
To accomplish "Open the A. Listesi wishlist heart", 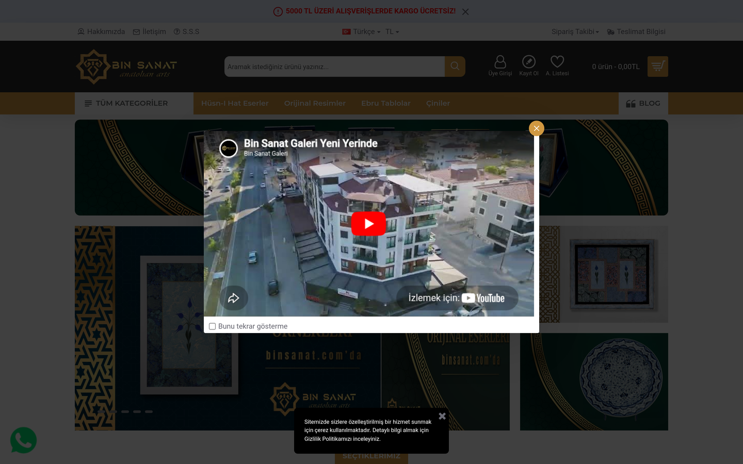I will coord(557,66).
